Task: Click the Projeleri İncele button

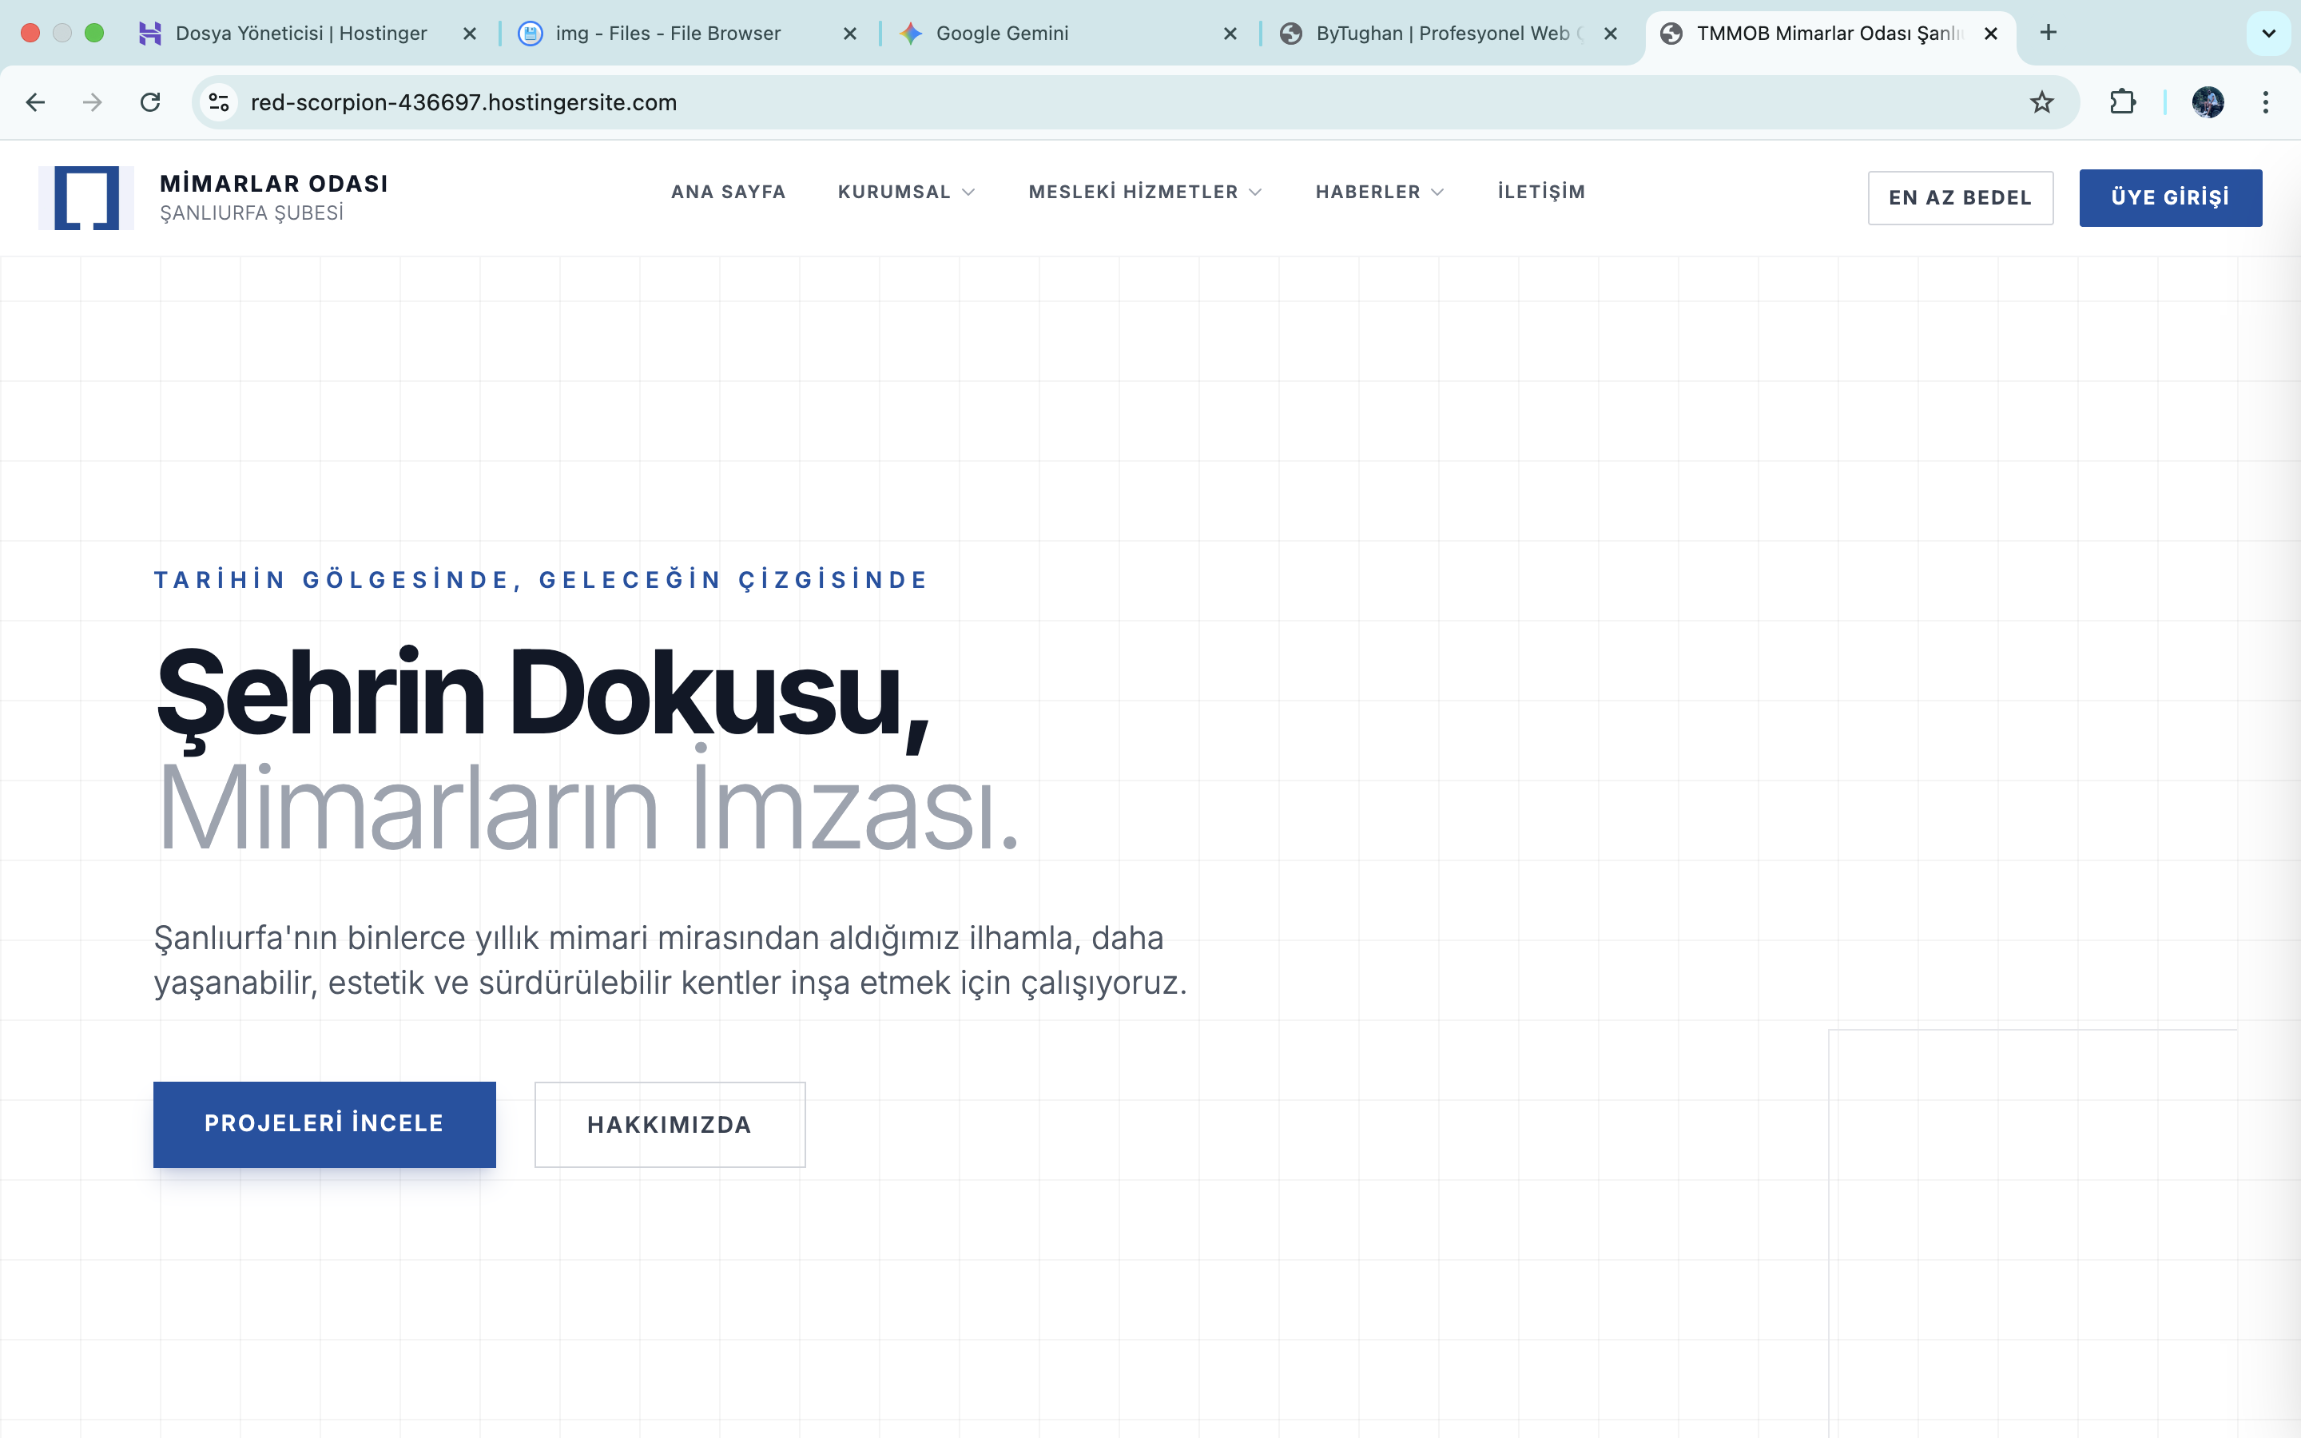Action: point(324,1124)
